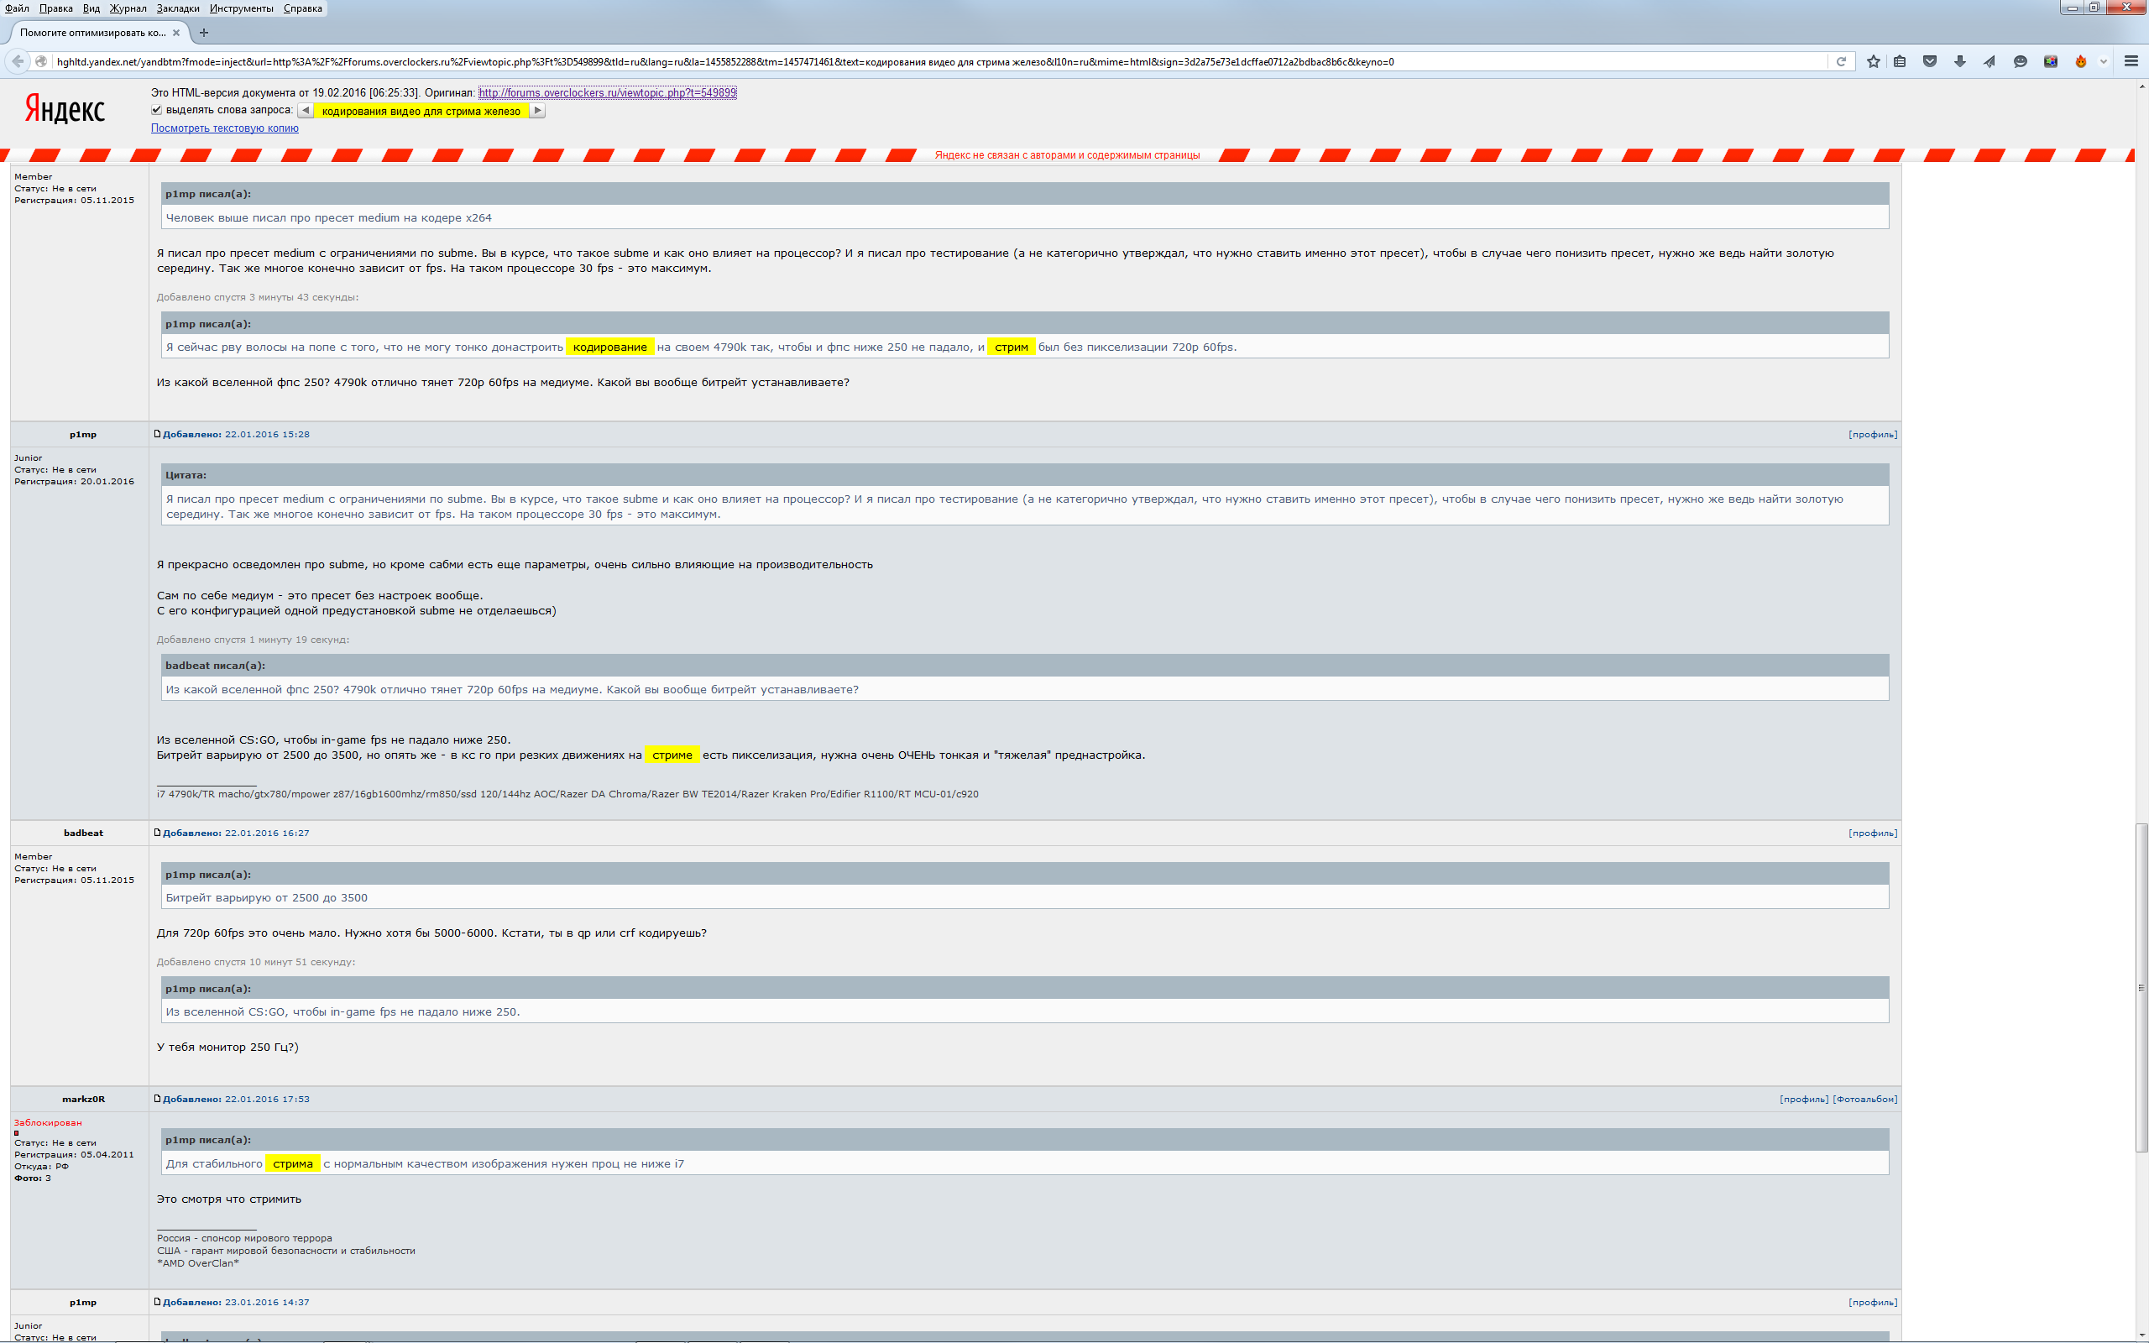Click the paper plane share icon
The width and height of the screenshot is (2149, 1343).
tap(1990, 61)
